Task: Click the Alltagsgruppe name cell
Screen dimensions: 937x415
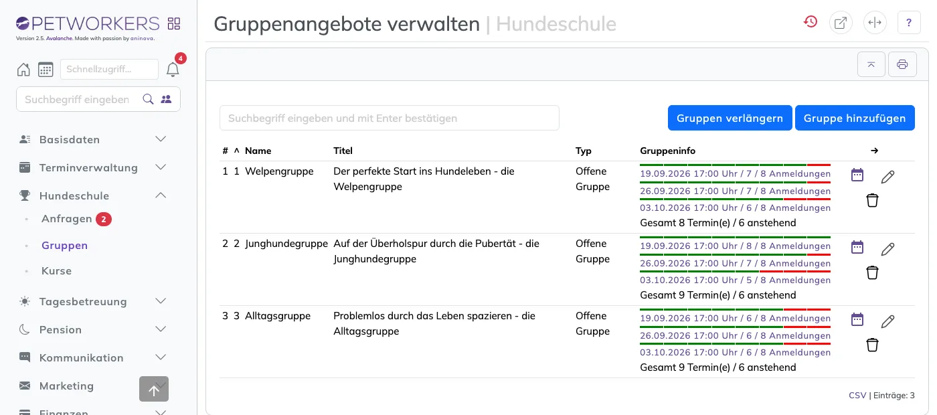Action: pos(278,316)
